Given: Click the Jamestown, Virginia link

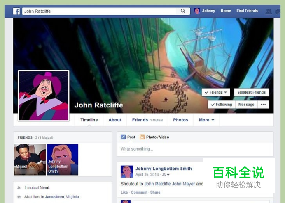Looking at the screenshot, I should 62,197.
